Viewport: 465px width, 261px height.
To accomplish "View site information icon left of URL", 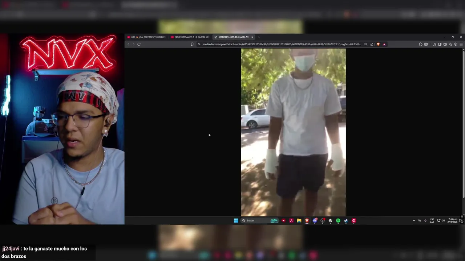I will (199, 44).
